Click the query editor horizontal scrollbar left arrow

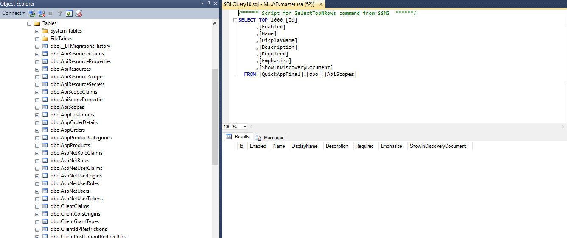[251, 127]
